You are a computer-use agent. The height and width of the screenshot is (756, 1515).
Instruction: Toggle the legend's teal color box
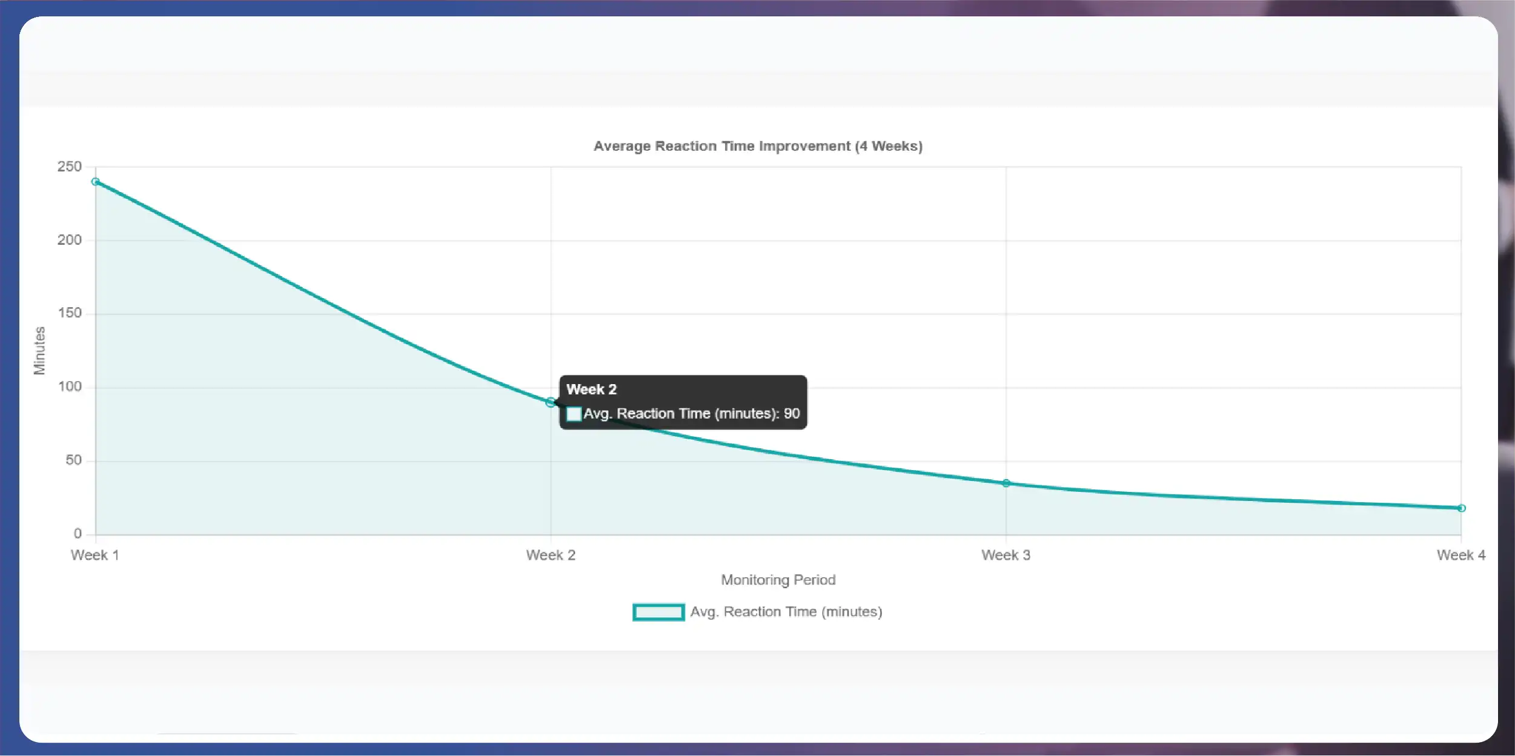(x=658, y=612)
